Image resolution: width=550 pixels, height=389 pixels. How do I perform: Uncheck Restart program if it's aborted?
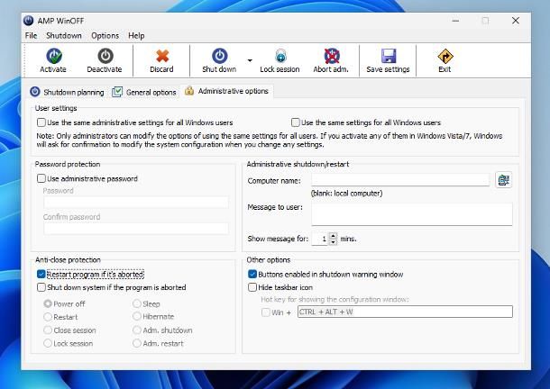pos(41,274)
